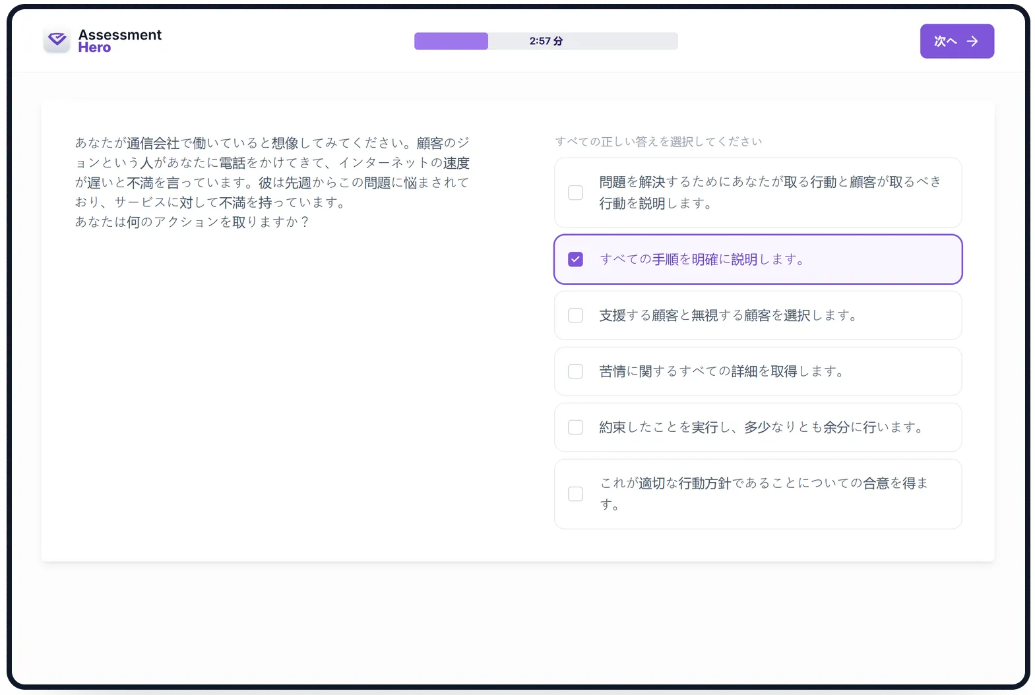Screen dimensions: 1035x695
Task: Click the これが適切な行動方針である answer text
Action: [x=763, y=494]
